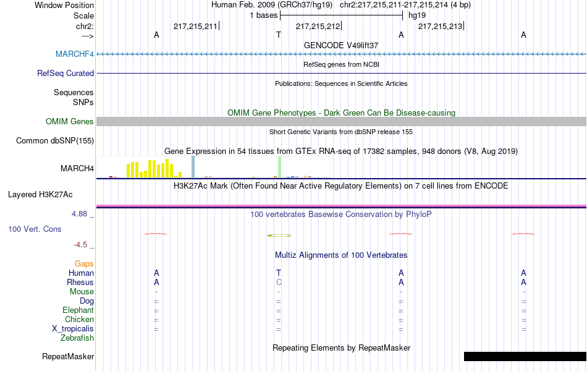Click the tall teal bar in GTEx chart
587x371 pixels.
(193, 167)
